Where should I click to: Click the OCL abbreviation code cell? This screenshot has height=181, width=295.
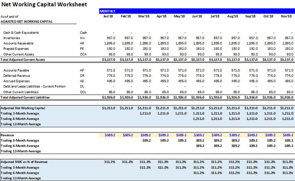[83, 92]
